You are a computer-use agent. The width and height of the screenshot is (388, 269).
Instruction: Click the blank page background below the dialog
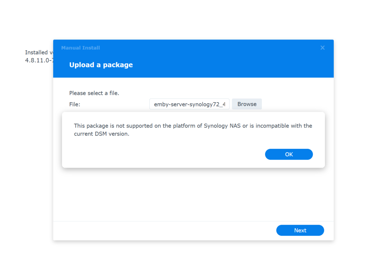193,256
